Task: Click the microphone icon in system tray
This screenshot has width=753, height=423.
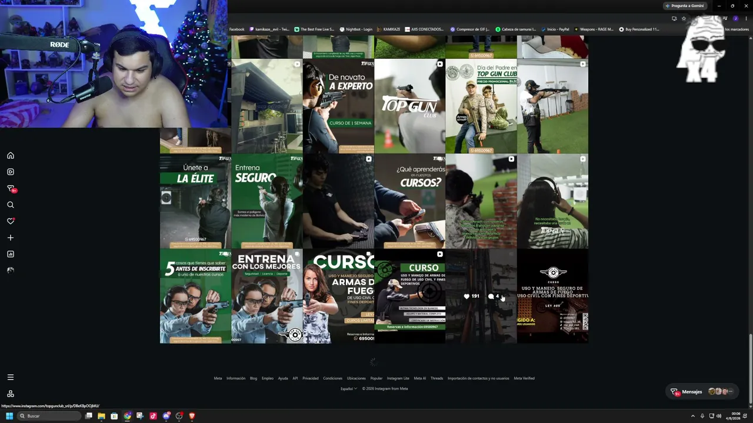Action: (702, 416)
